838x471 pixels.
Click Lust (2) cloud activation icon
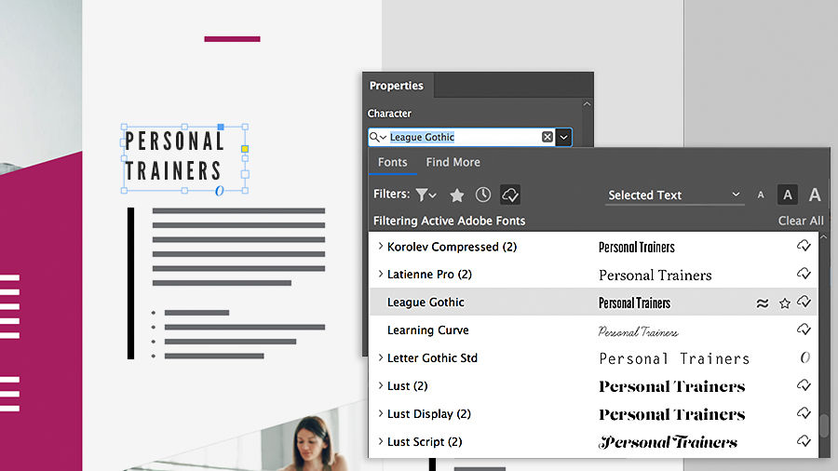tap(804, 385)
